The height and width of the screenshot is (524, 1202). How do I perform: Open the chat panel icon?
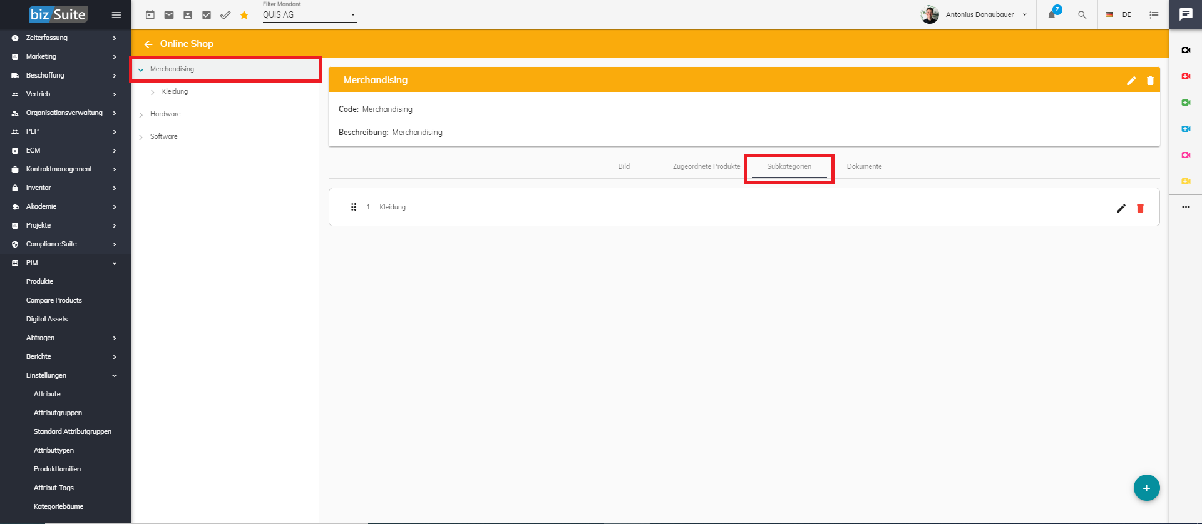coord(1186,14)
